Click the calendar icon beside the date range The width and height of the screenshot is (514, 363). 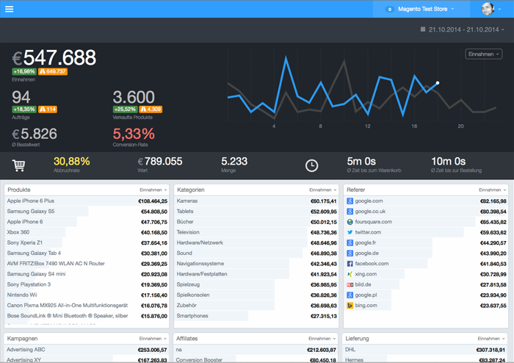pos(423,29)
